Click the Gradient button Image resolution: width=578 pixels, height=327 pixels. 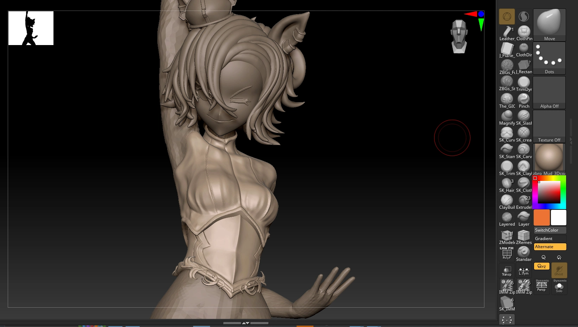click(550, 239)
